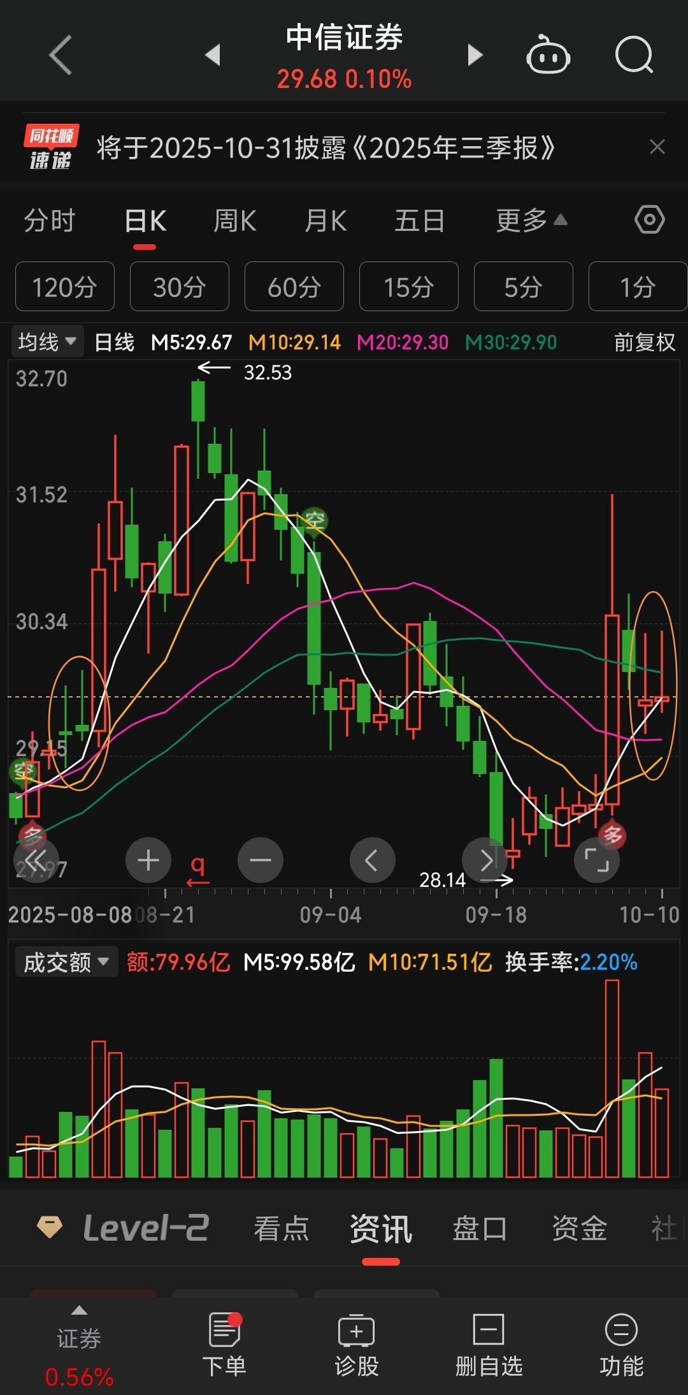Move chart cursor left one candle
This screenshot has height=1395, width=688.
(x=373, y=860)
